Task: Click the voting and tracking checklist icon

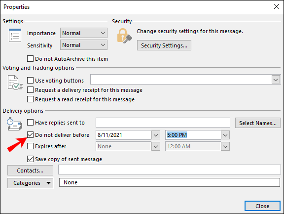Action: pos(15,83)
